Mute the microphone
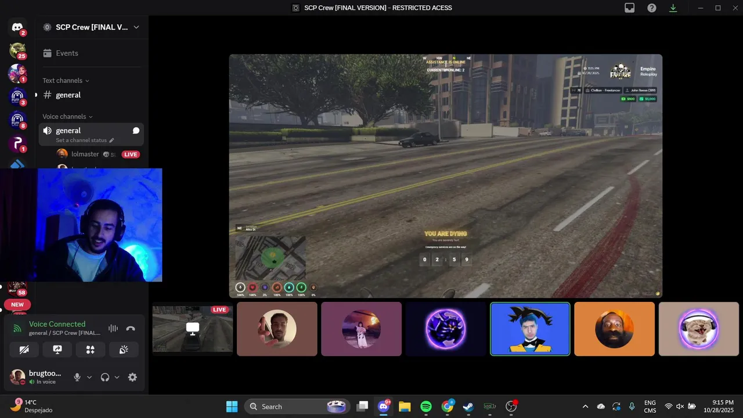Screen dimensions: 743x418 (x=77, y=377)
